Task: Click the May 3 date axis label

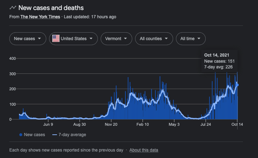Action: click(x=174, y=125)
